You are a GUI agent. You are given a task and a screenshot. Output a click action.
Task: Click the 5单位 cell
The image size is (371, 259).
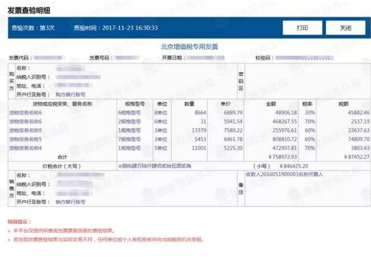pos(161,148)
